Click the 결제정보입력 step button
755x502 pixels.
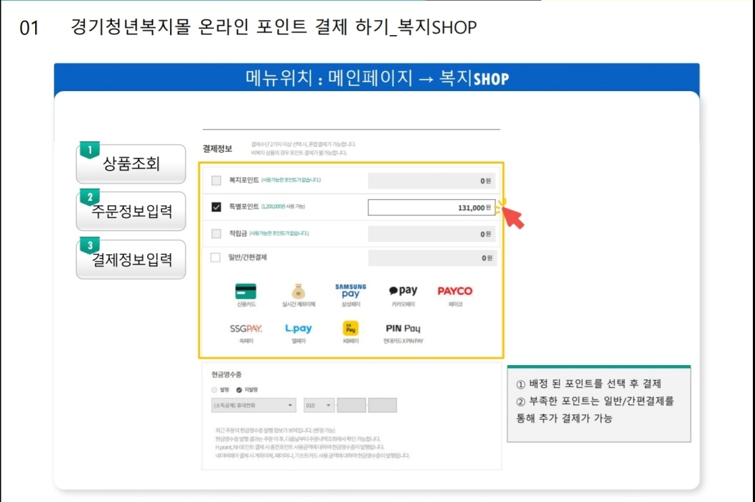pos(131,259)
